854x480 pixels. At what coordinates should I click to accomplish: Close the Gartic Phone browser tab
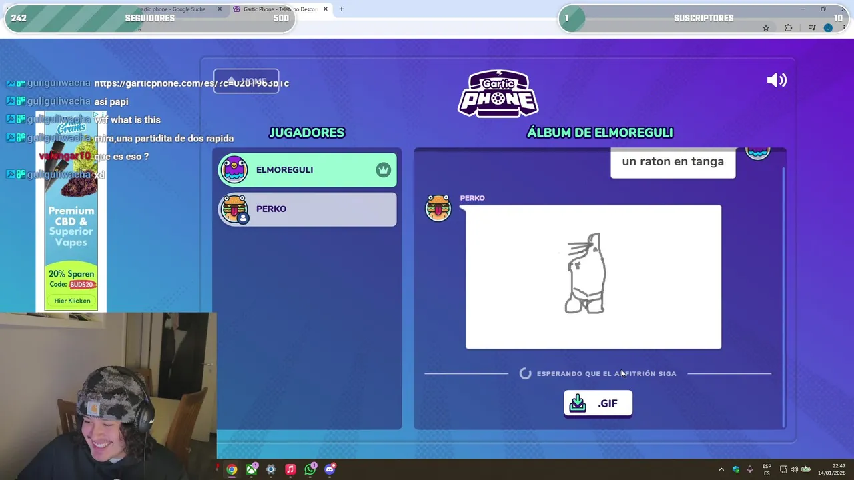pos(326,9)
